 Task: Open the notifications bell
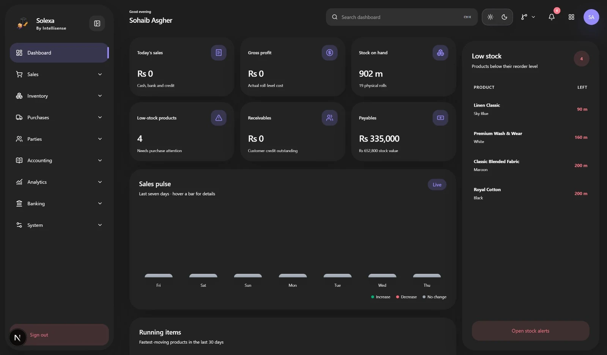552,17
